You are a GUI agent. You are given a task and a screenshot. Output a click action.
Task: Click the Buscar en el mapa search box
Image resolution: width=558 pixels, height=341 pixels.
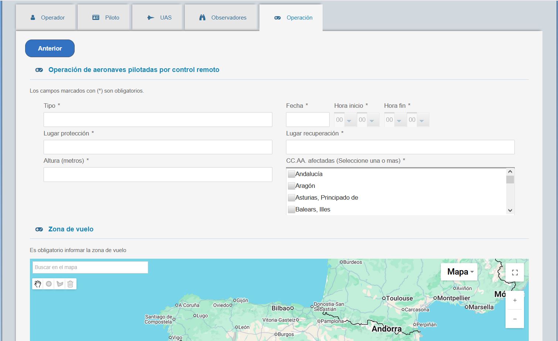click(90, 267)
